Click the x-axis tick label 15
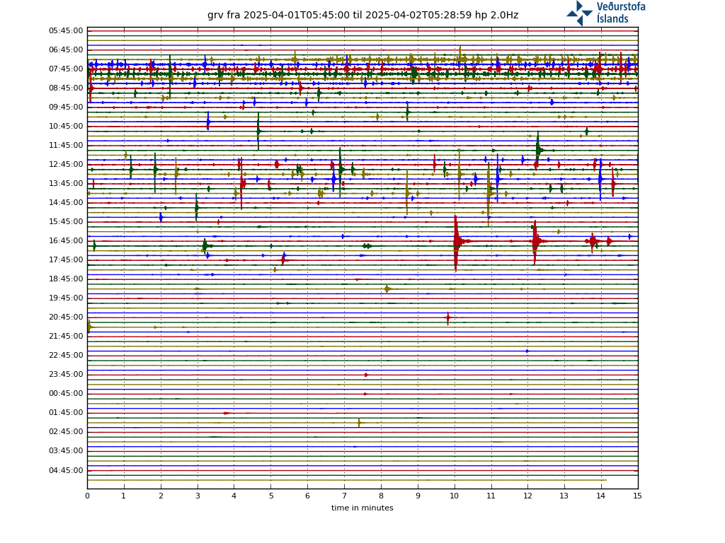Viewport: 725px width, 543px height. pos(638,496)
